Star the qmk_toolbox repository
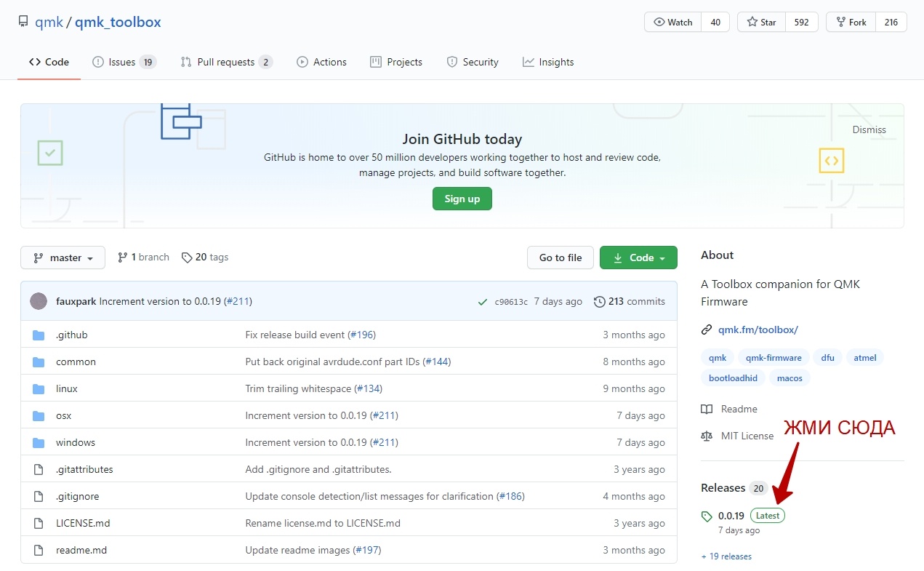 coord(762,22)
